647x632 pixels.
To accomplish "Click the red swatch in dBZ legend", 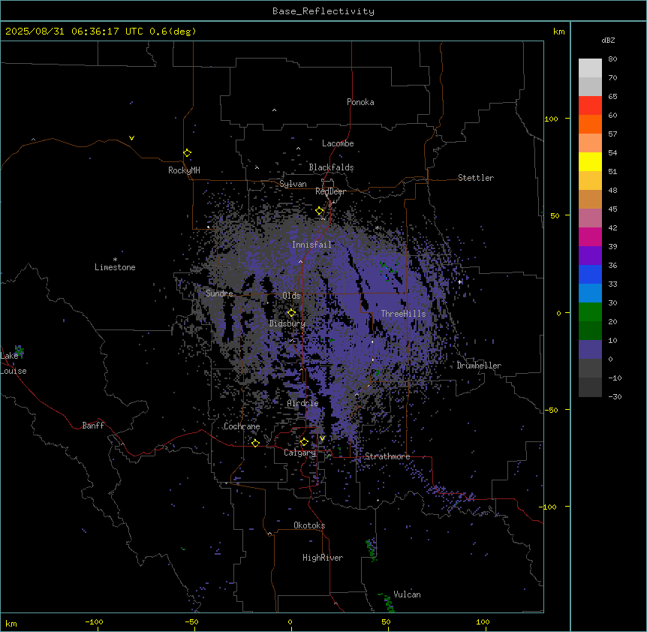I will [590, 105].
